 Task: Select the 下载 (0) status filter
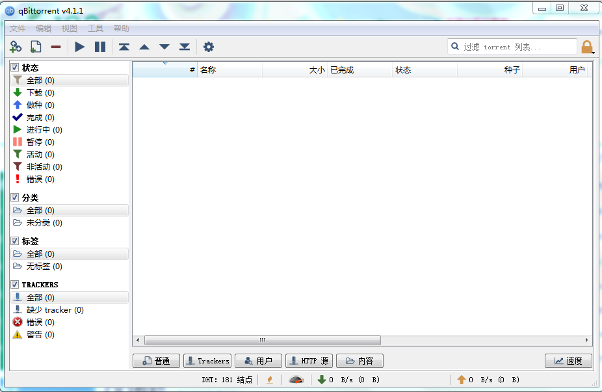click(70, 92)
